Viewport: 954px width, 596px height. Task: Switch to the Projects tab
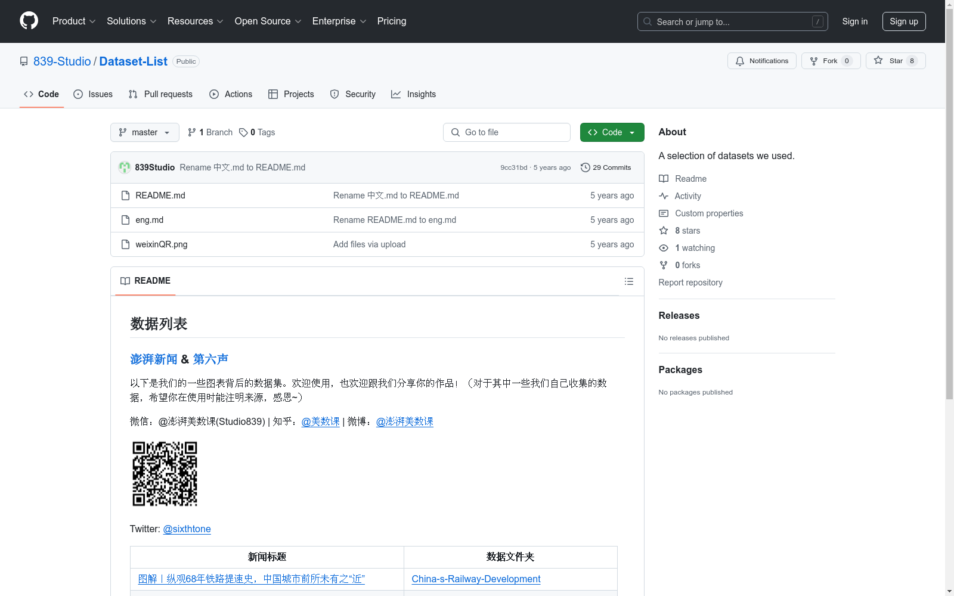click(291, 94)
